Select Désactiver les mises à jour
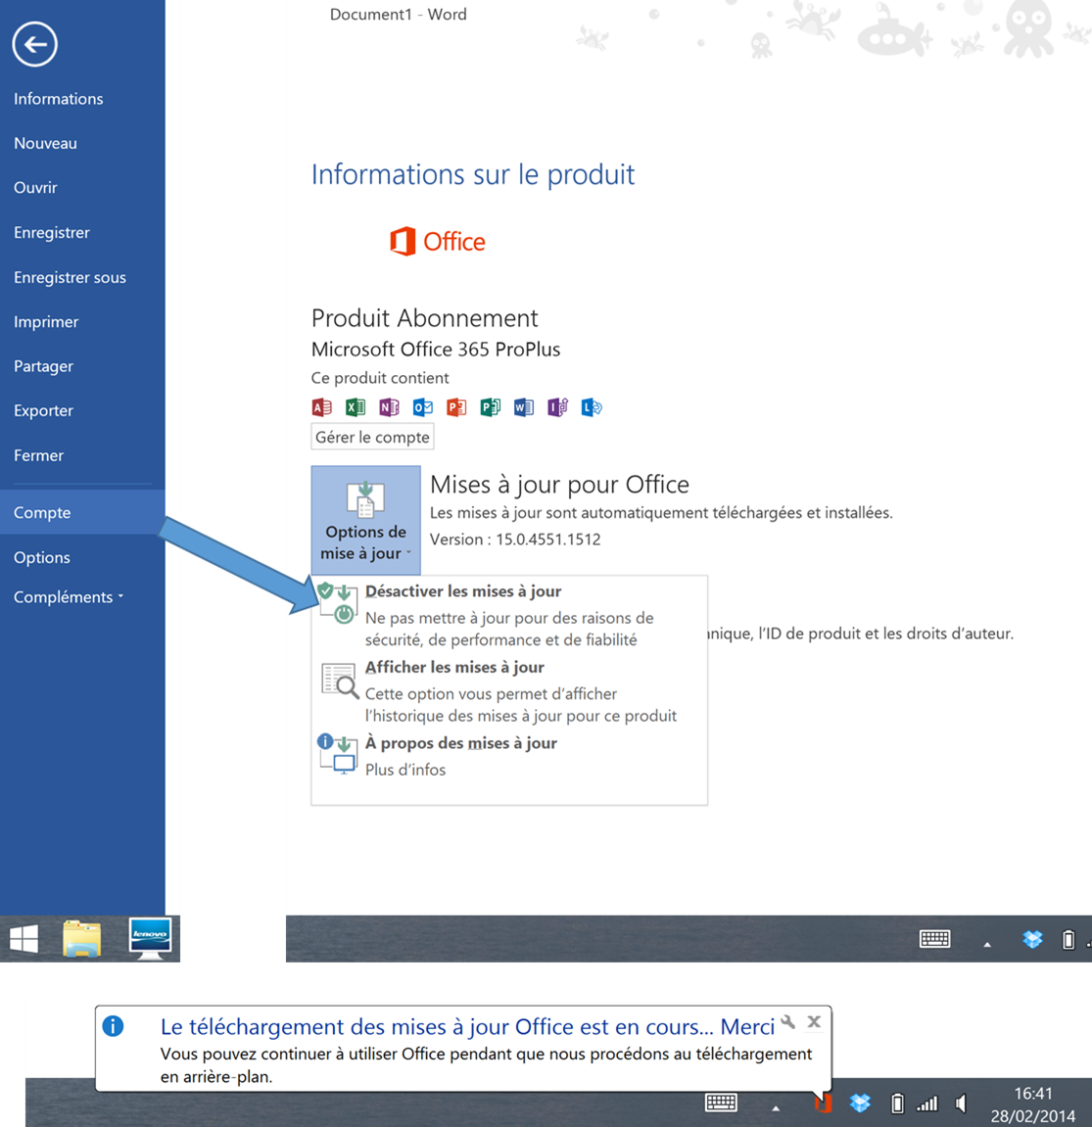Viewport: 1092px width, 1127px height. click(x=462, y=591)
